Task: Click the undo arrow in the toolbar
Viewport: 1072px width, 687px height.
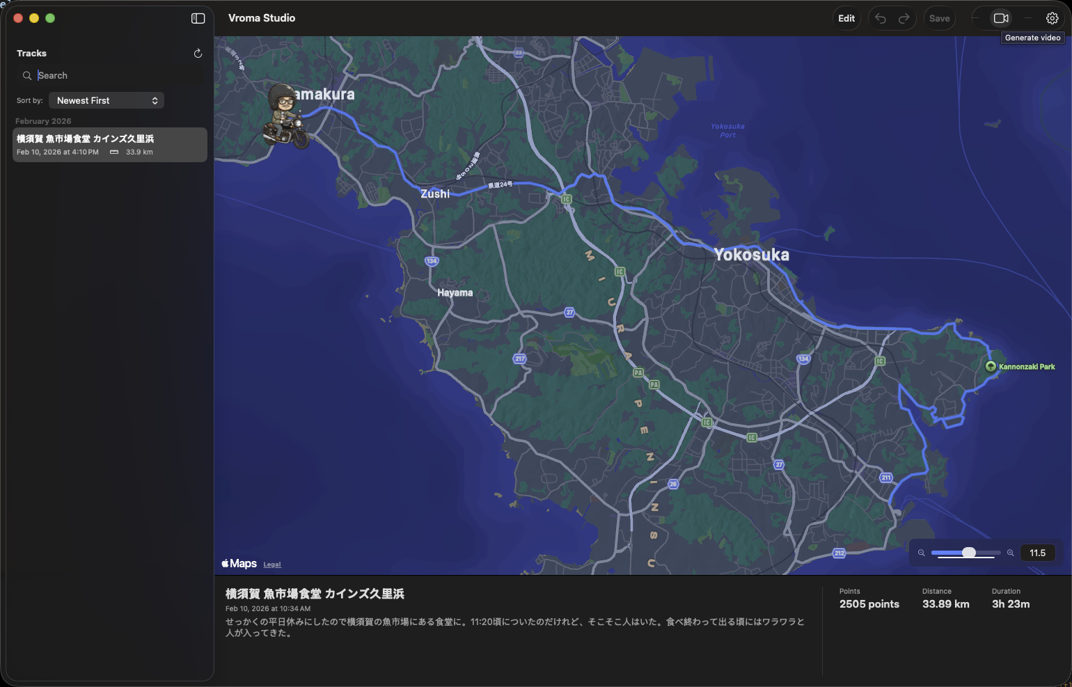Action: [880, 18]
